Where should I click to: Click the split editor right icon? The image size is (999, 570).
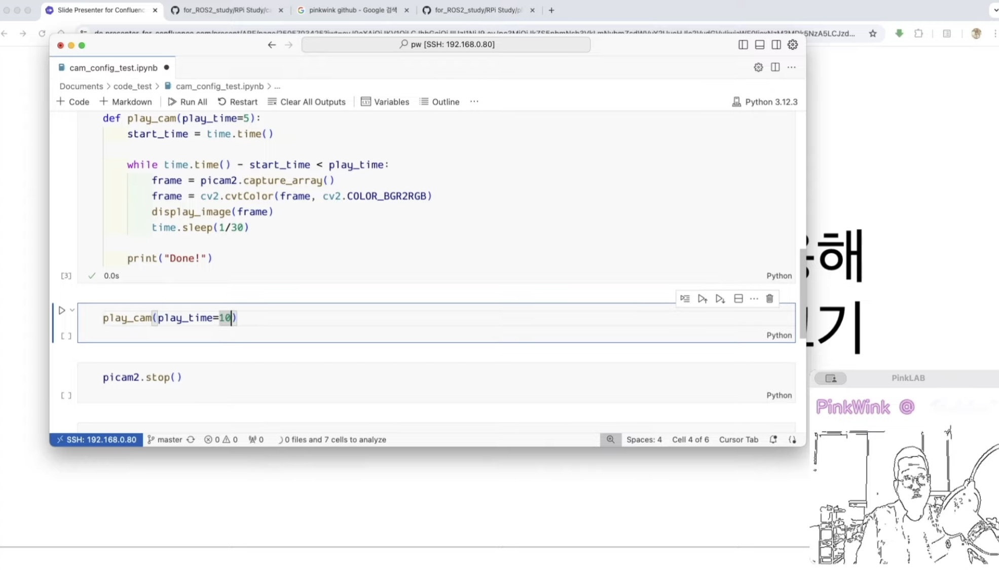point(775,67)
